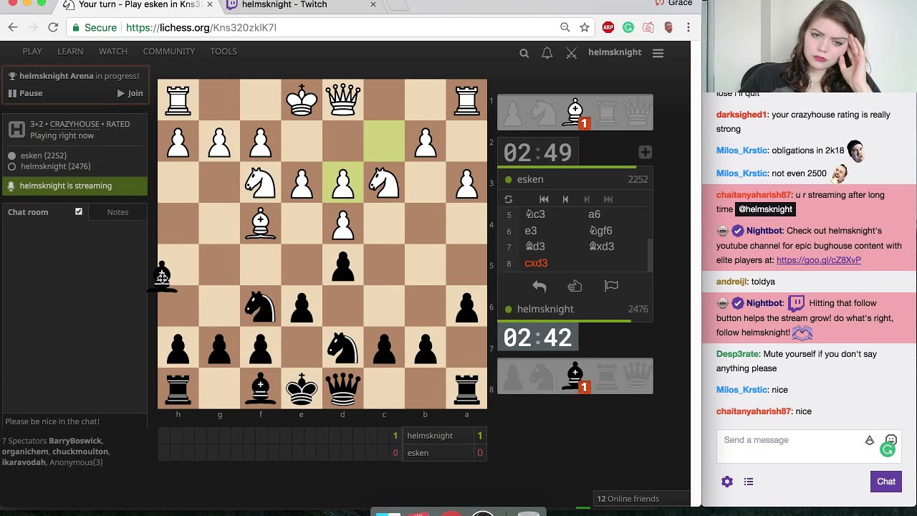Open the notifications bell icon
Viewport: 917px width, 516px height.
point(547,52)
